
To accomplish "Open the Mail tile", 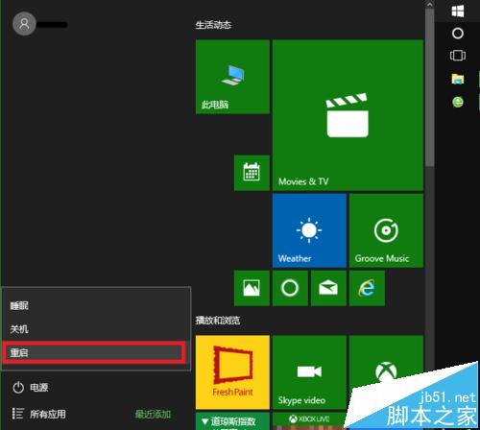I will click(328, 288).
